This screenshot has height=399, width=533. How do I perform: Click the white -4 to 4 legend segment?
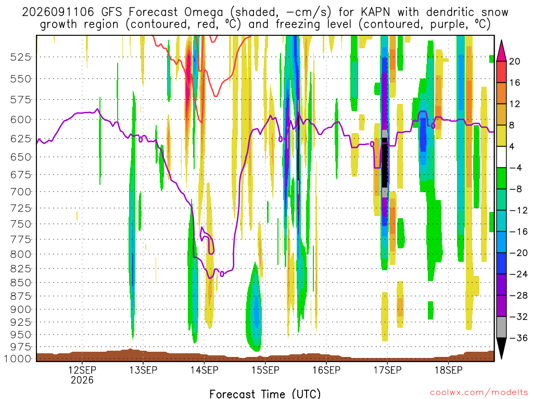tap(501, 157)
